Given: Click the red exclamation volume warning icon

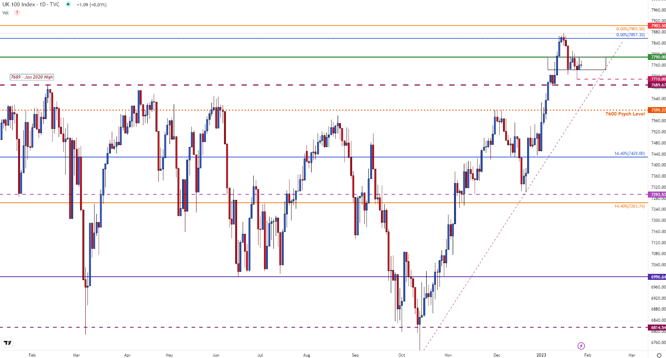Looking at the screenshot, I should pos(18,13).
